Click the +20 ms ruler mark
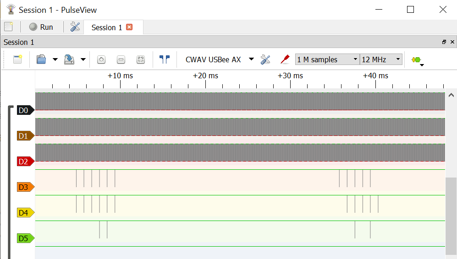The height and width of the screenshot is (259, 457). point(205,76)
